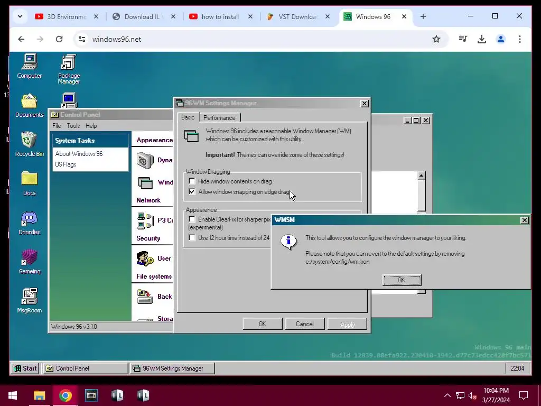Viewport: 541px width, 406px height.
Task: Open the P3 network computers icon
Action: coord(145,220)
